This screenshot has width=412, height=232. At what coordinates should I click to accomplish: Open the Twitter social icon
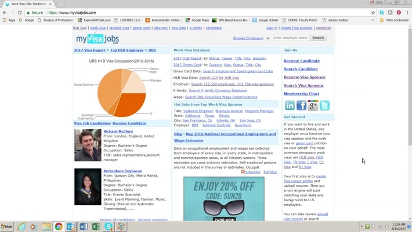coord(324,106)
